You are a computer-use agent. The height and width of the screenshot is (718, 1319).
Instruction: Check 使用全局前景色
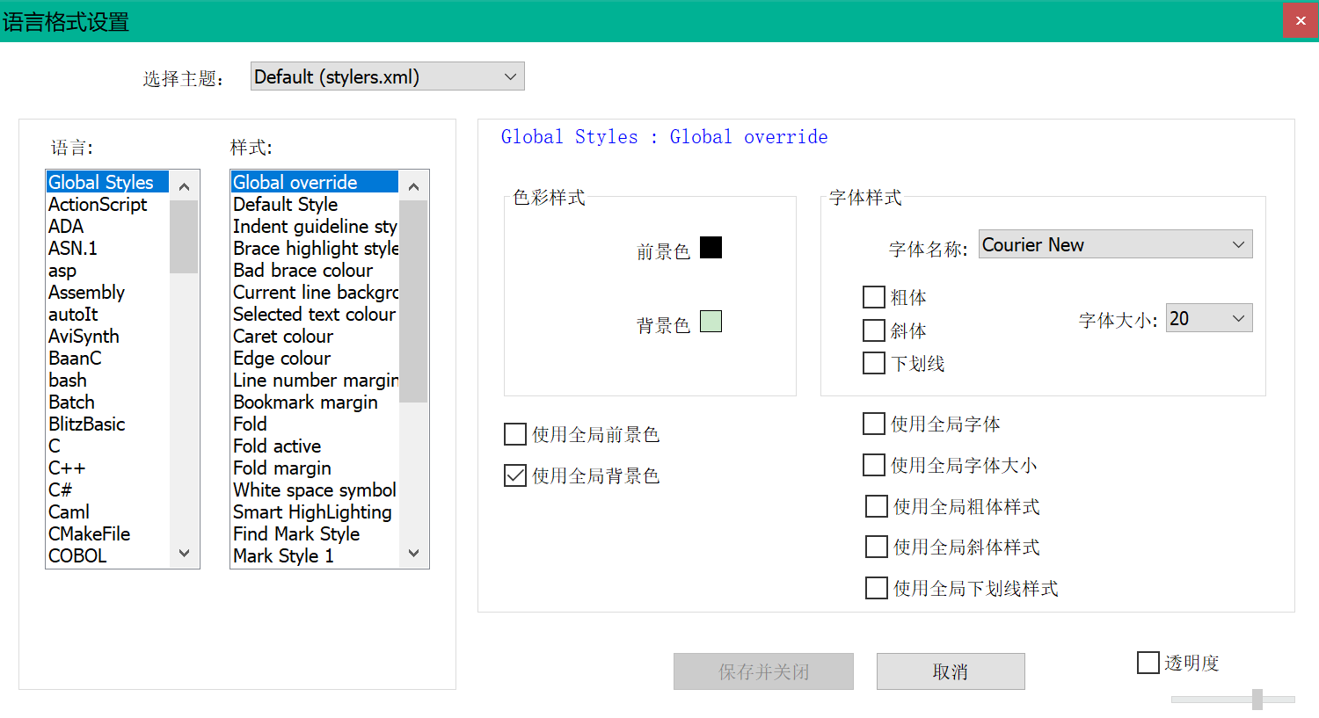point(514,434)
